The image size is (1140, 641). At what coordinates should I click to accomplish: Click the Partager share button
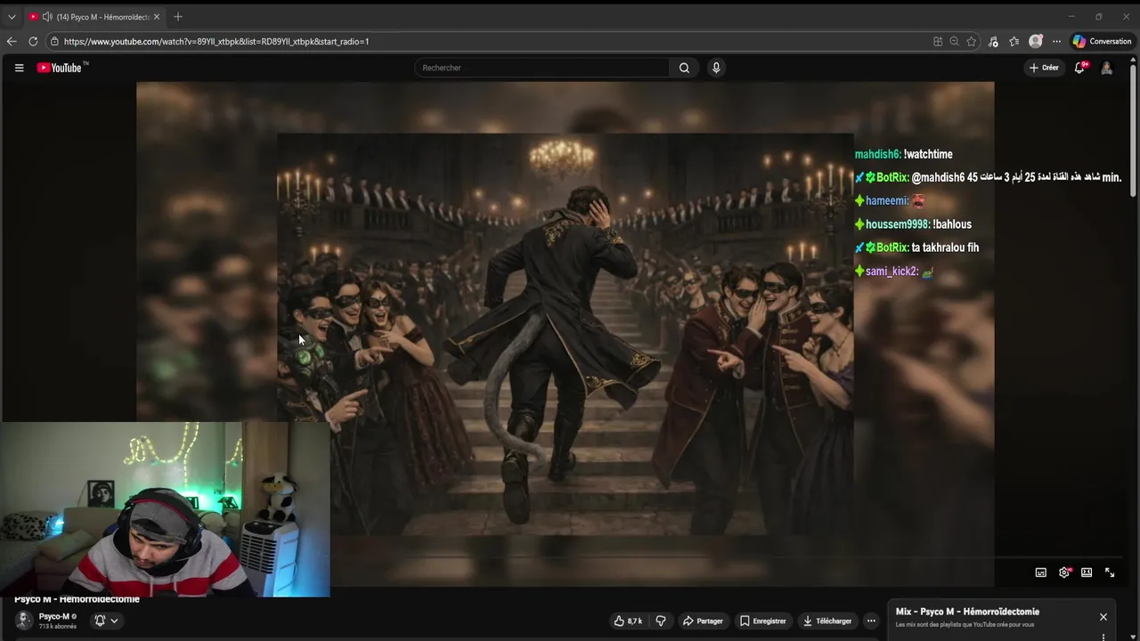pyautogui.click(x=703, y=621)
